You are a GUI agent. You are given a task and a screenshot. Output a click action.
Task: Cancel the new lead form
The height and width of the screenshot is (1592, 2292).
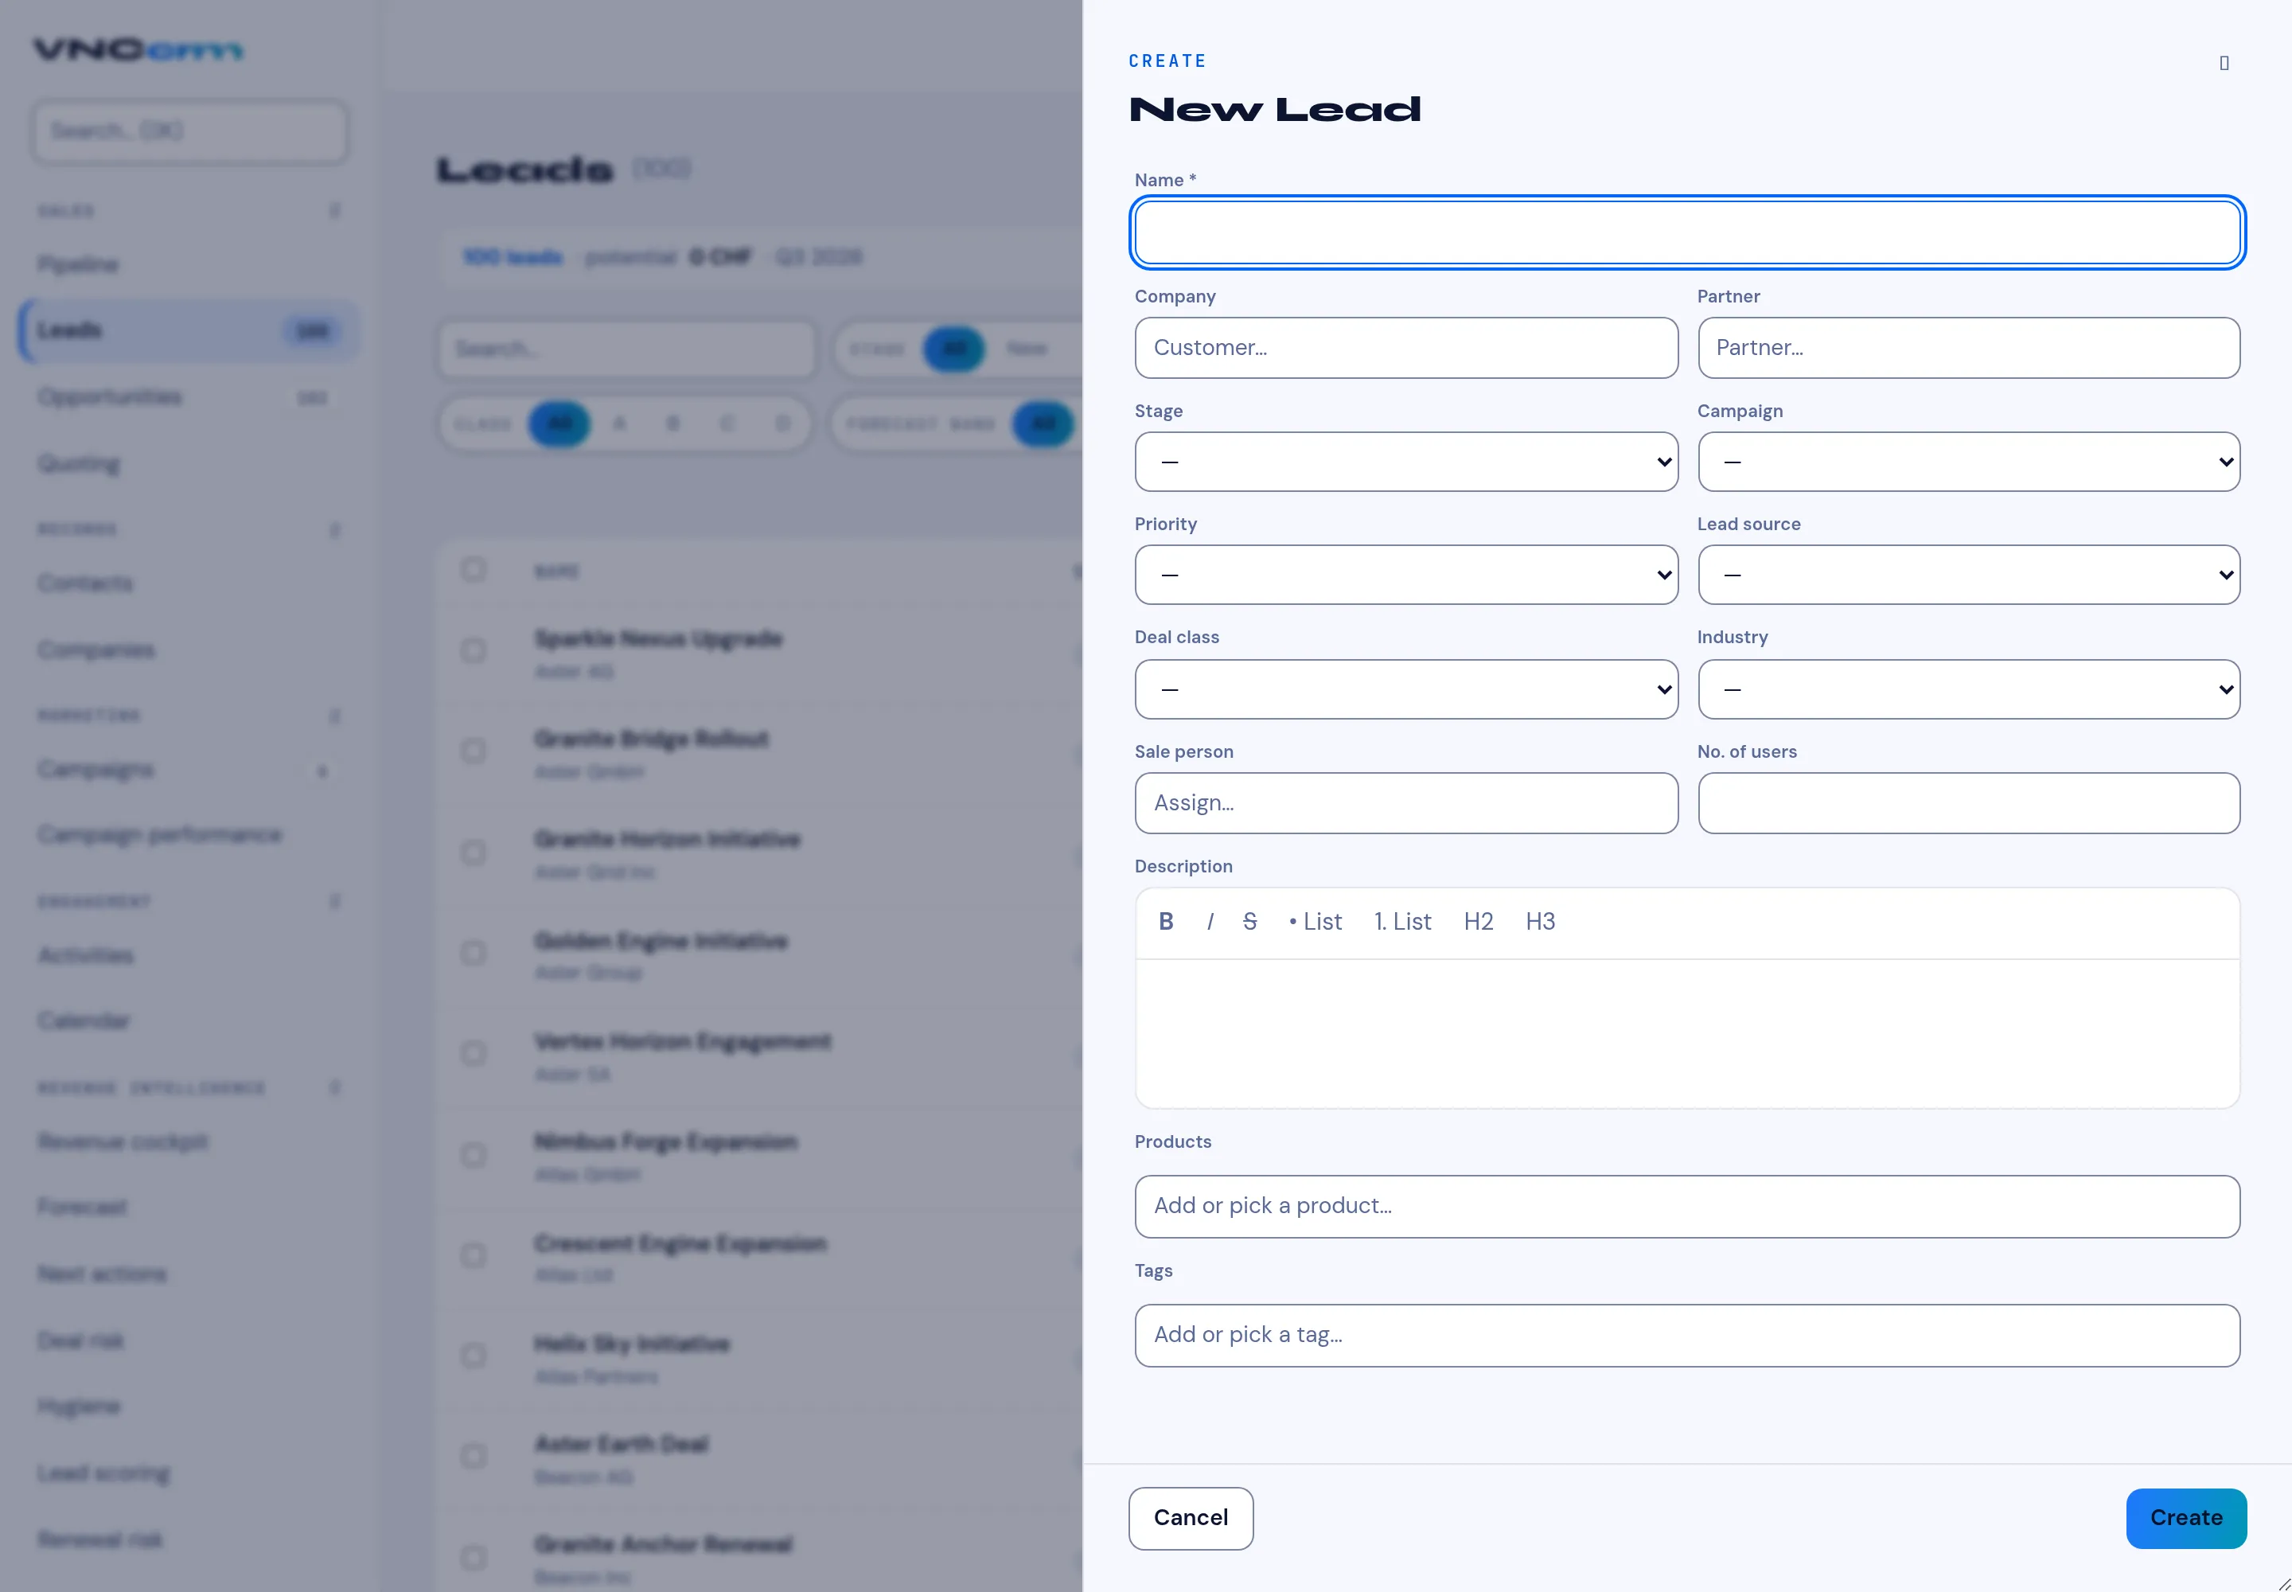coord(1191,1518)
